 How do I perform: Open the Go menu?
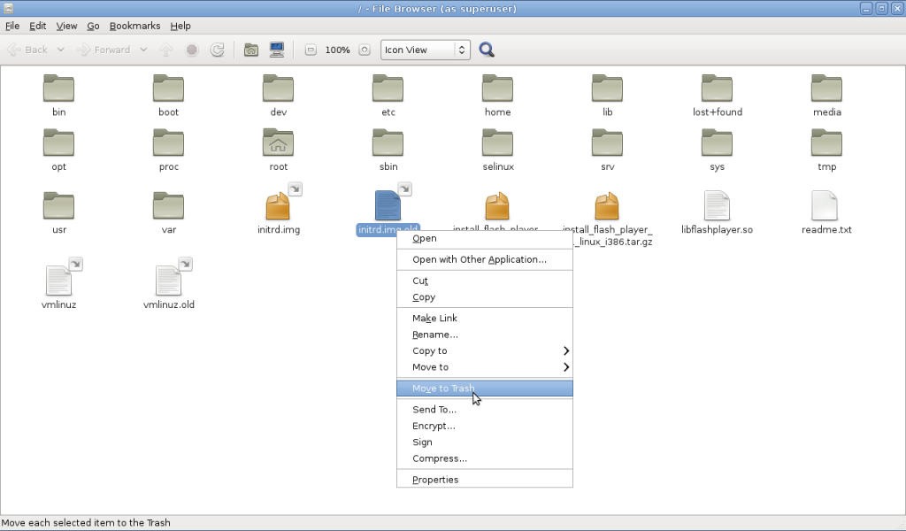pos(93,26)
